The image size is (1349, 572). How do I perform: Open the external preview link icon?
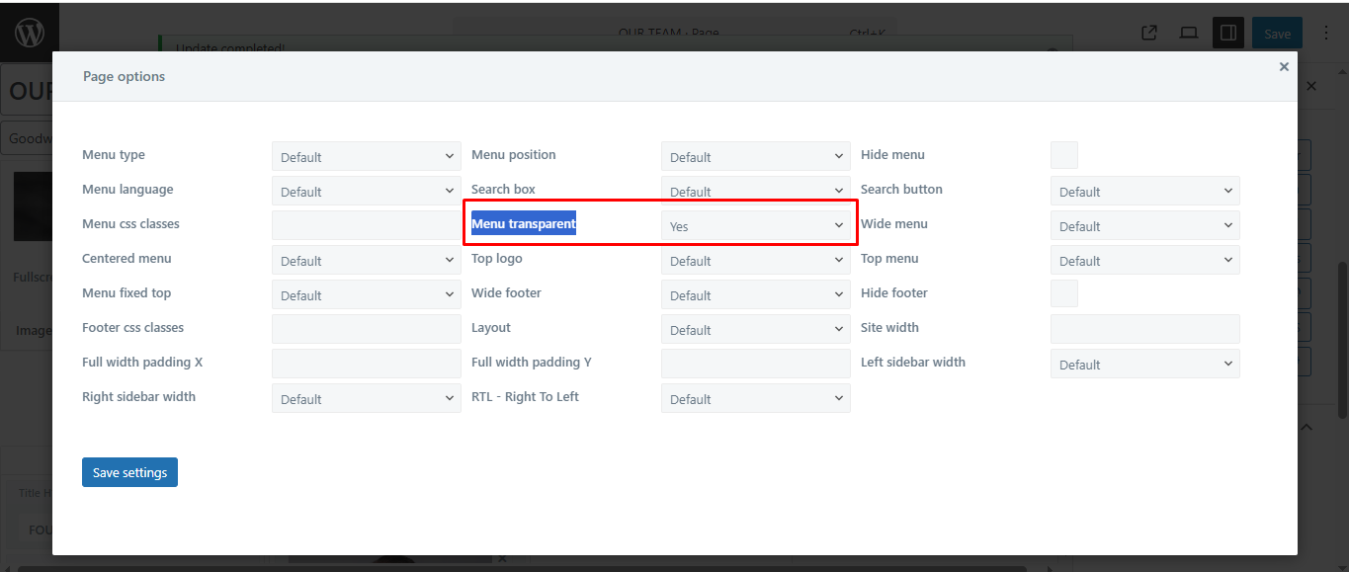[x=1149, y=33]
